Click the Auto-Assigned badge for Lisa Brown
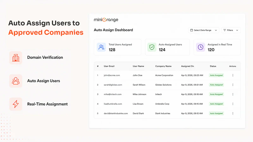The height and width of the screenshot is (142, 253). (216, 104)
